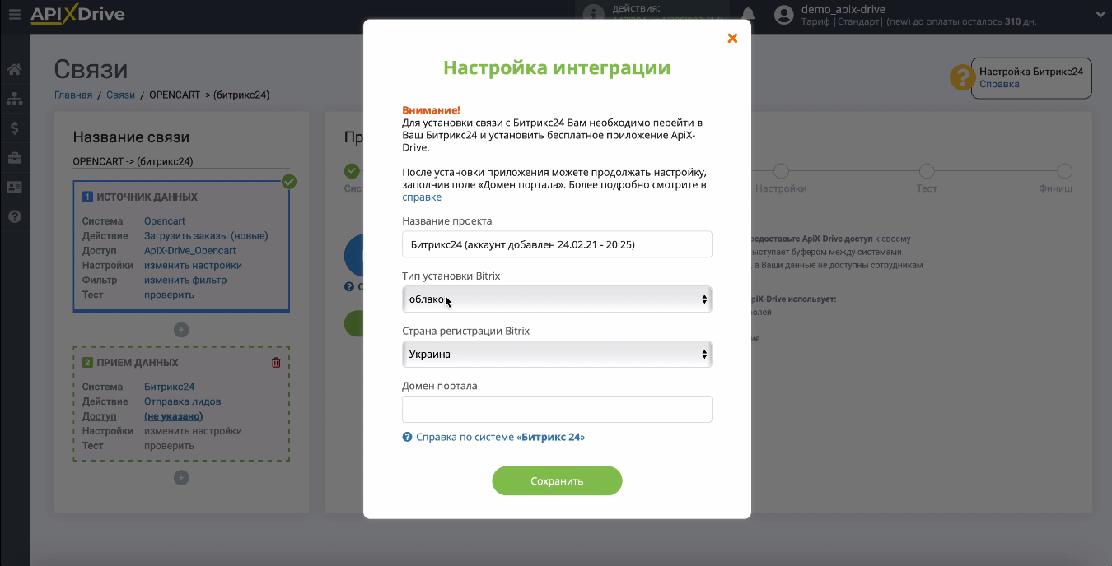Open the contact card sidebar icon
The image size is (1112, 566).
(14, 187)
